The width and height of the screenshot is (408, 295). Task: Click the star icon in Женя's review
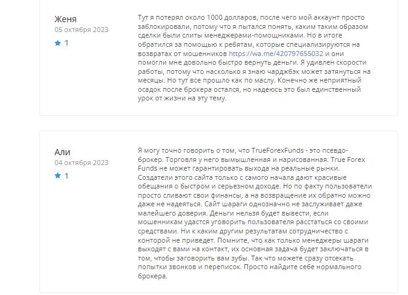click(x=57, y=42)
